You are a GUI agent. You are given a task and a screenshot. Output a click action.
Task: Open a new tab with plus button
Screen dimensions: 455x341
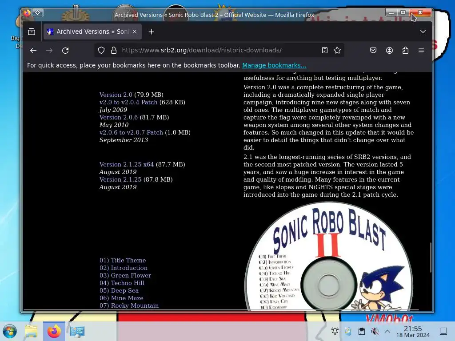tap(151, 32)
